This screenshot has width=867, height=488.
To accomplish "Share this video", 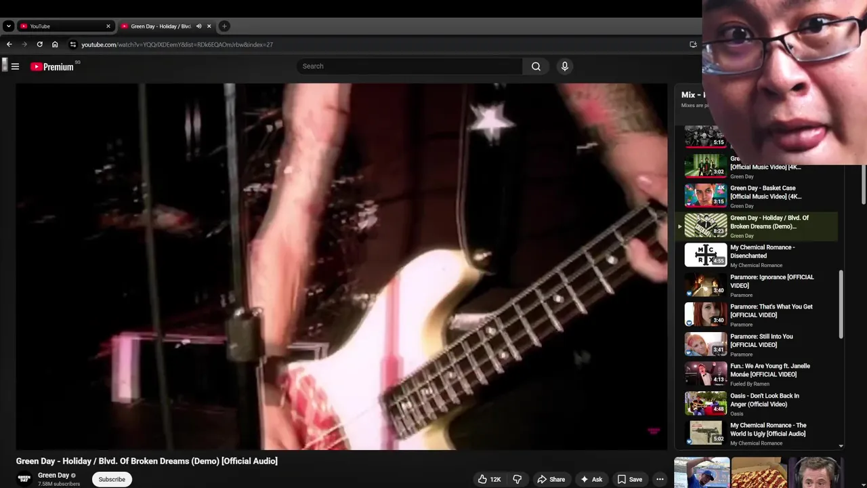I will coord(551,479).
